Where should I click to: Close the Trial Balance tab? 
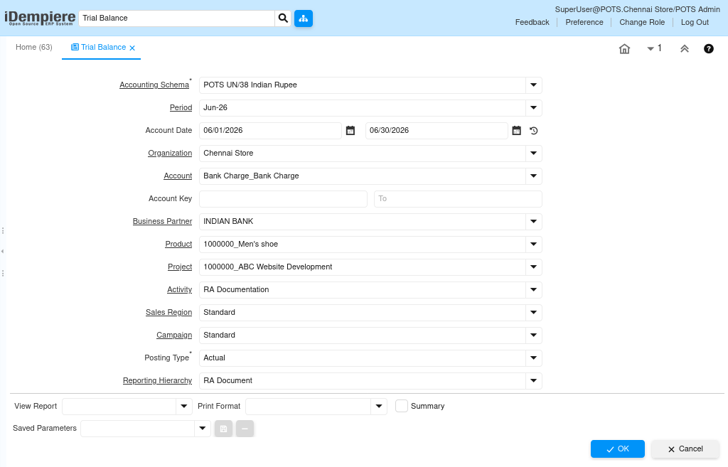point(132,48)
